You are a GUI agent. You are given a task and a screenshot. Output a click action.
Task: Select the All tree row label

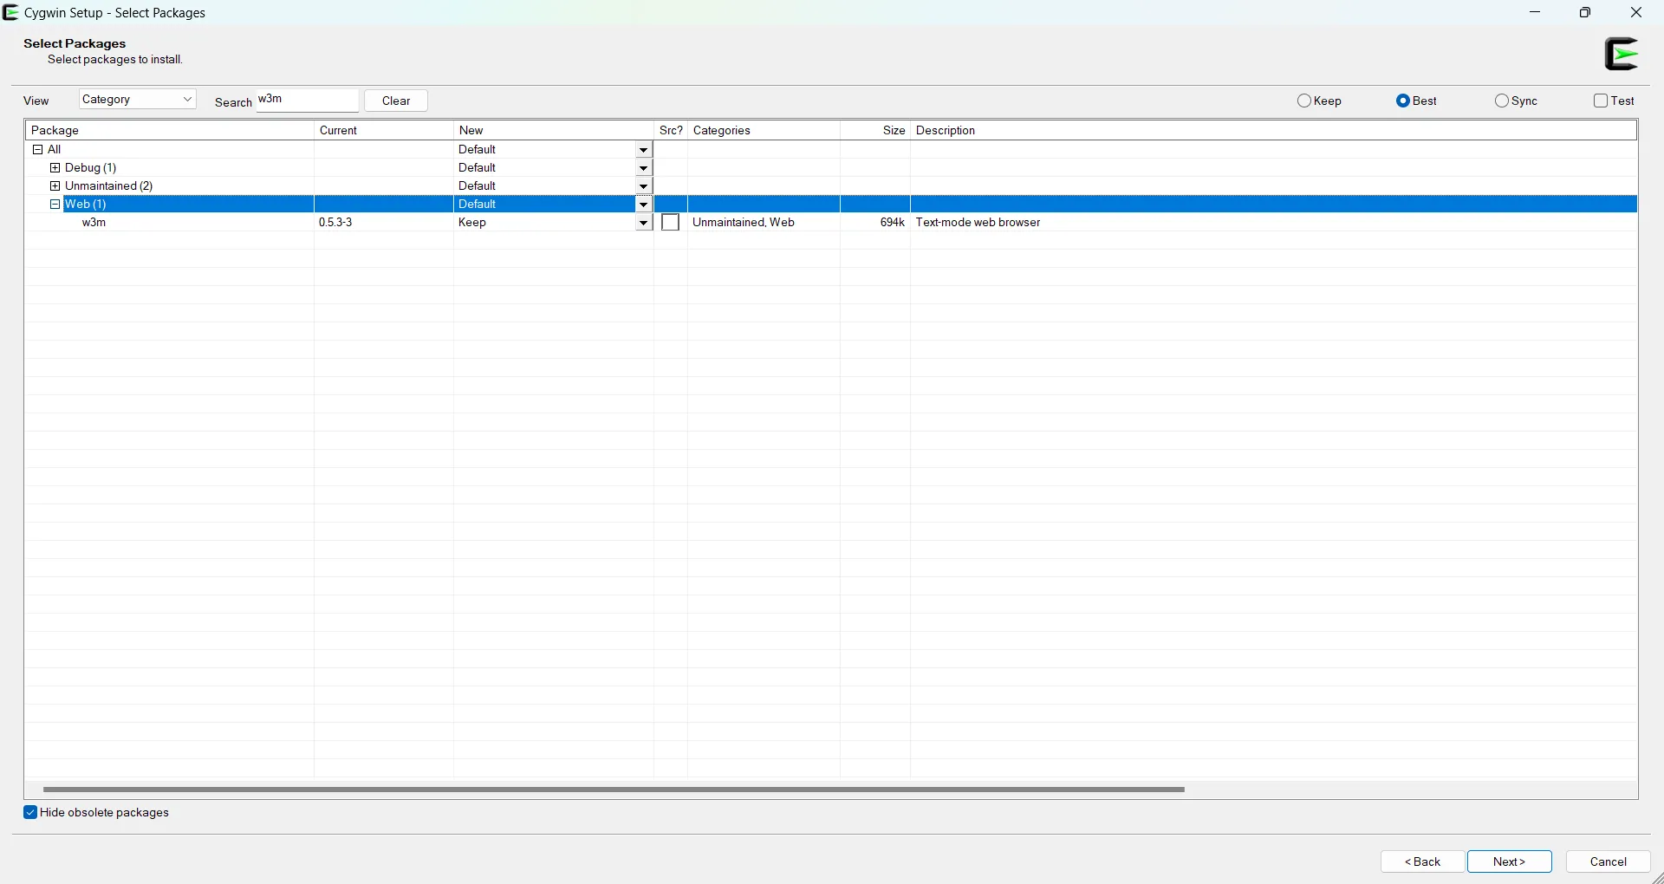click(55, 150)
